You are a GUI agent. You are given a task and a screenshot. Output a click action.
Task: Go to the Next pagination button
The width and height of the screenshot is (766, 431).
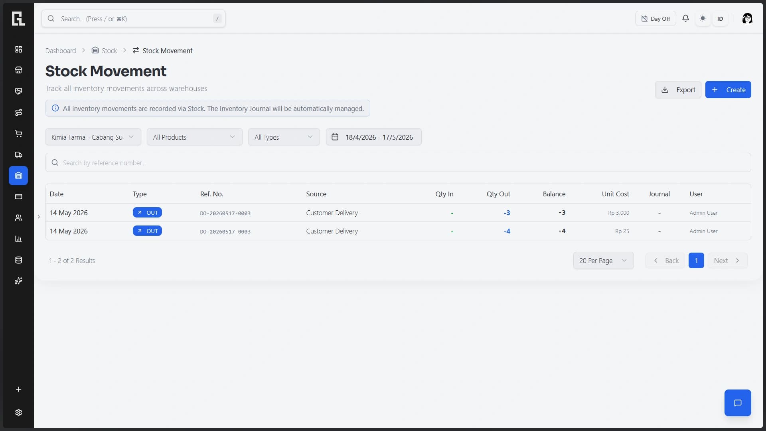(727, 261)
